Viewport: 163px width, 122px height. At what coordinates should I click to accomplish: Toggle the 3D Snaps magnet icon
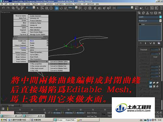(x=95, y=8)
